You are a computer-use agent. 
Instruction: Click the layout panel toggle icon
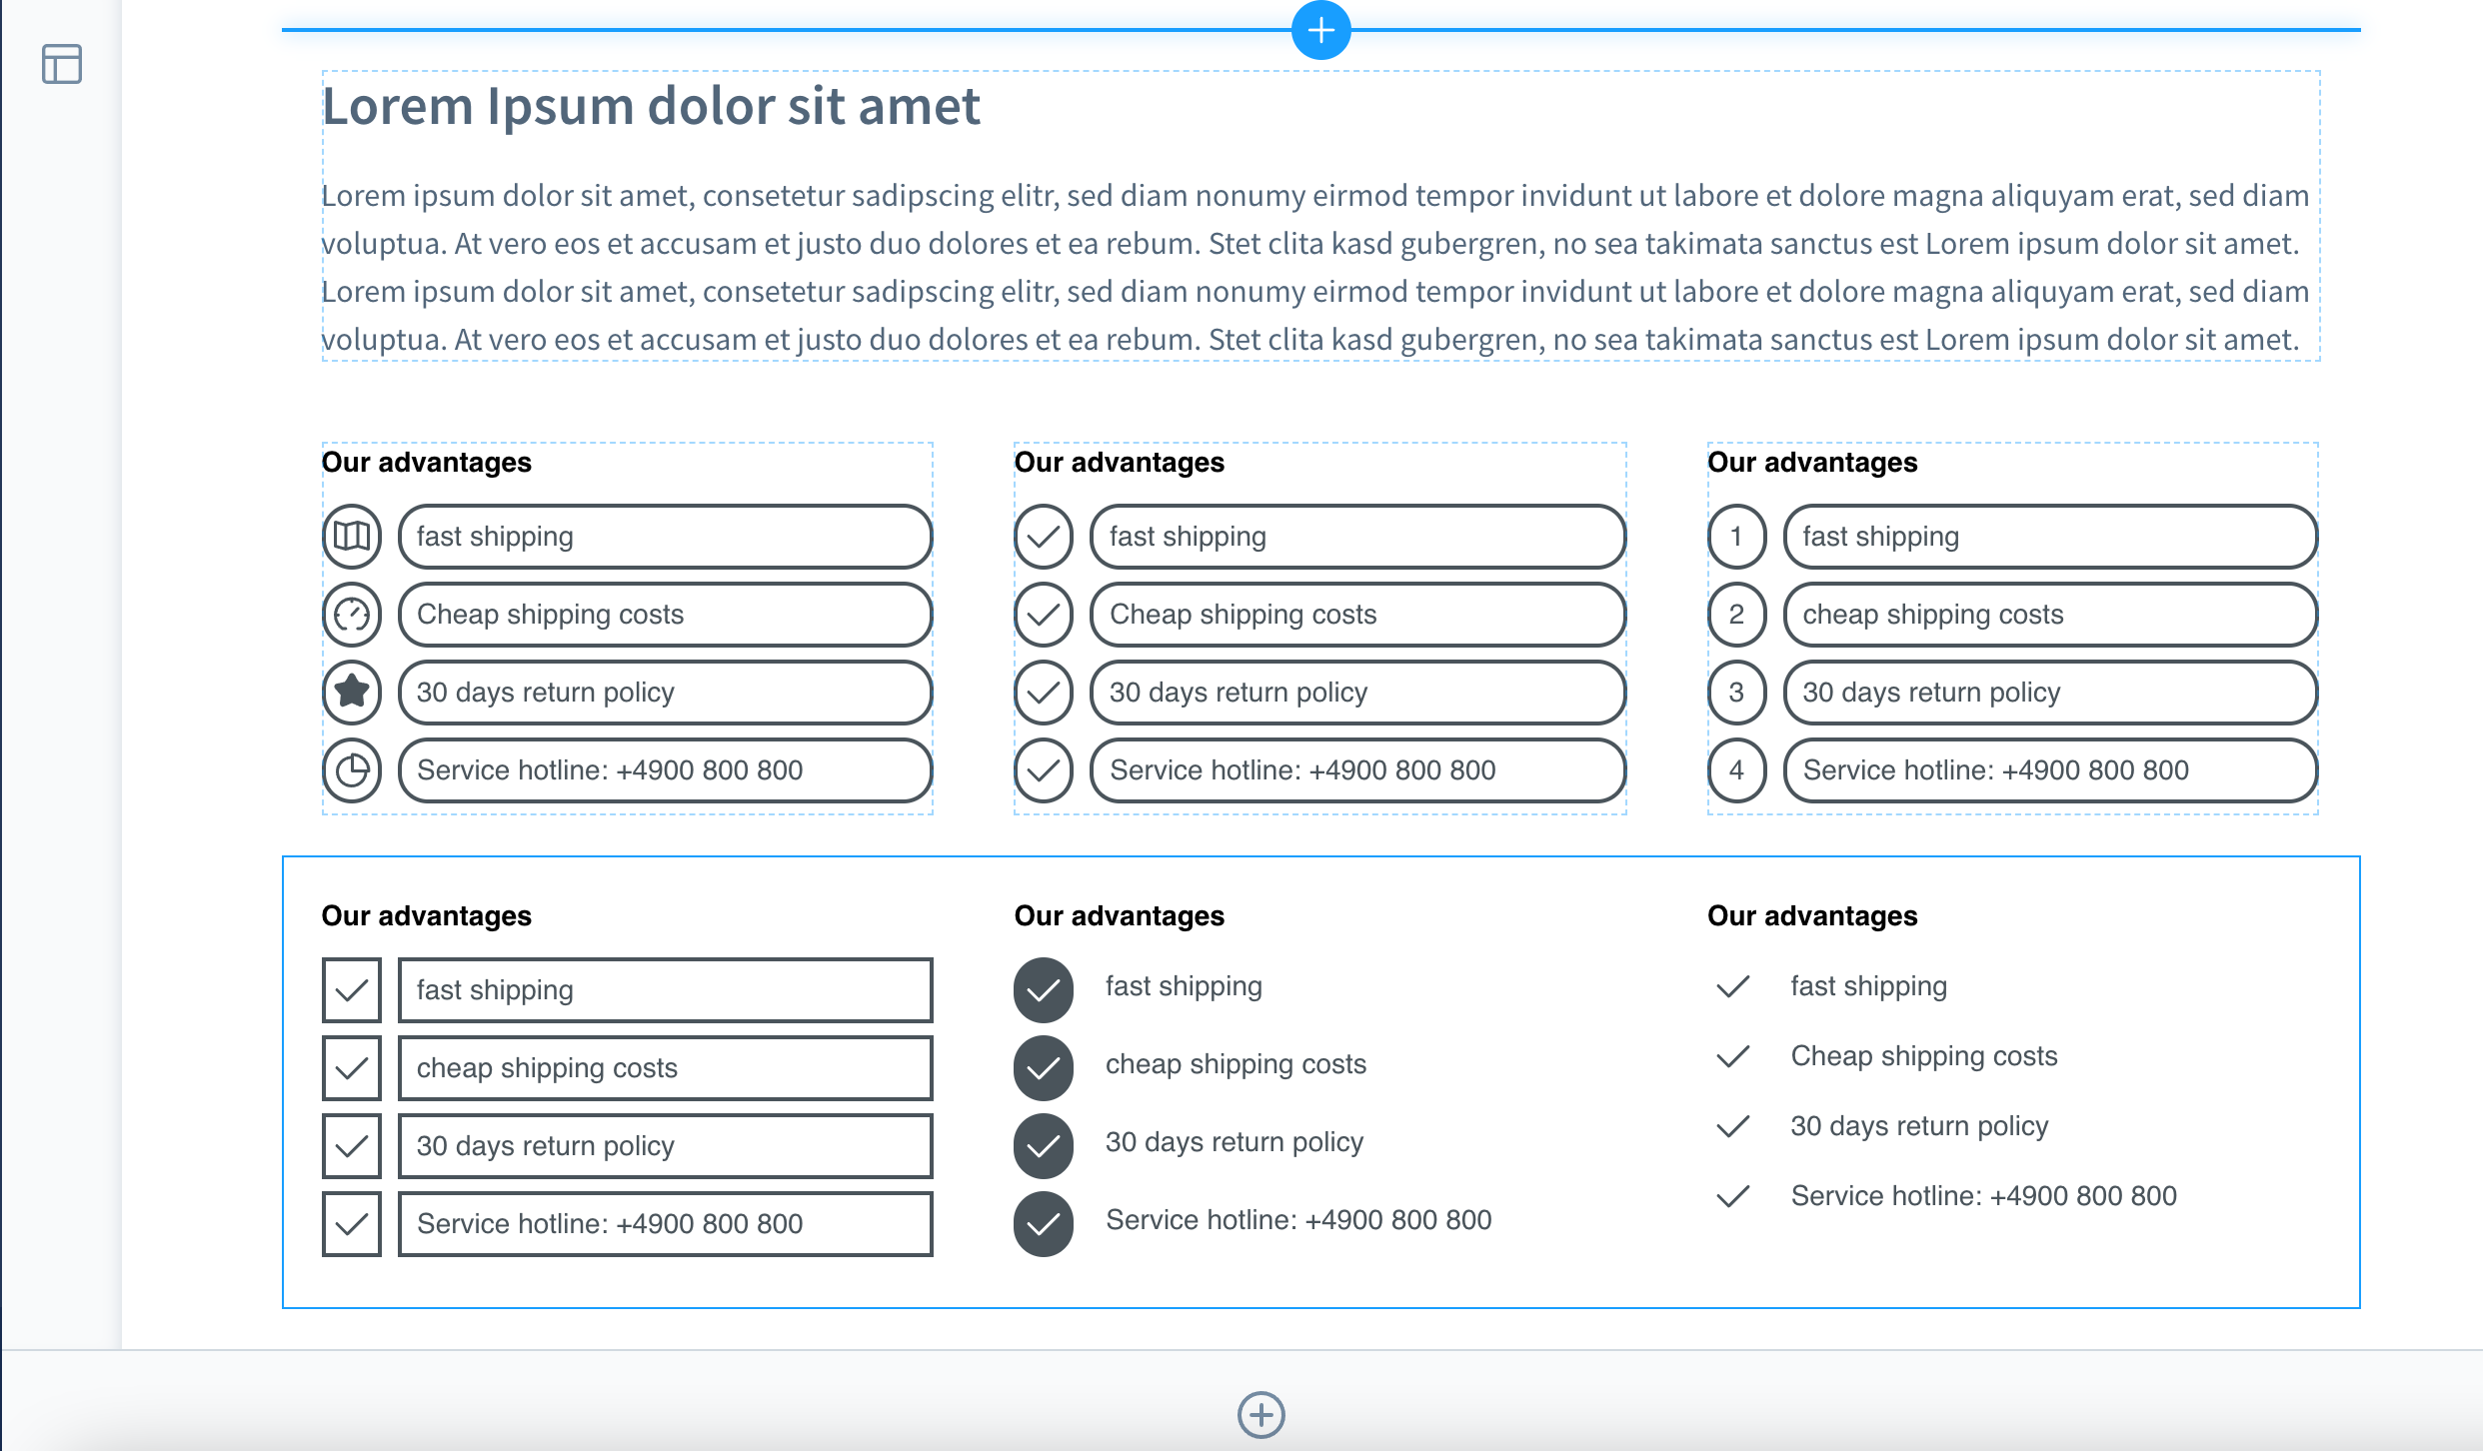click(x=61, y=66)
